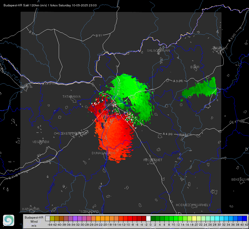Select the orange swatch between -24 and -22

pos(98,219)
